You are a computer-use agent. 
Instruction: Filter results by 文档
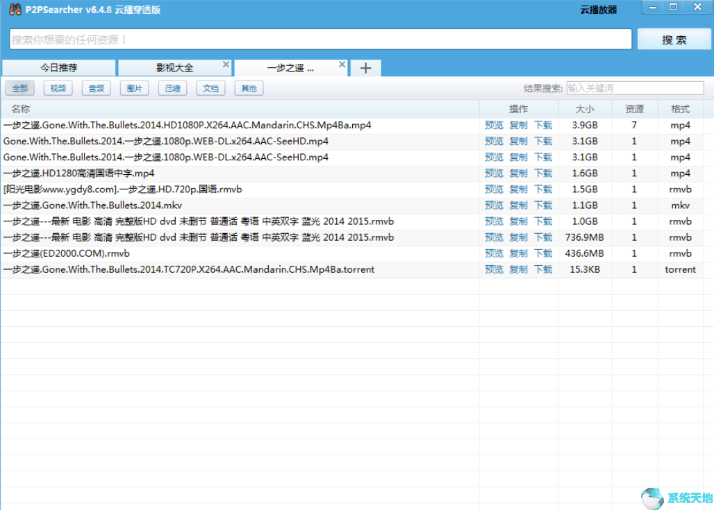(x=211, y=88)
